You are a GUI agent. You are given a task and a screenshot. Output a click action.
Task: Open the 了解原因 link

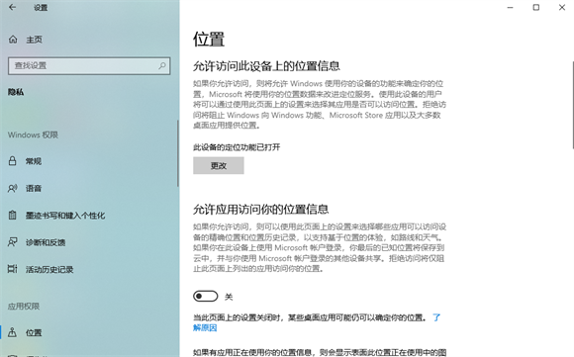pyautogui.click(x=205, y=327)
